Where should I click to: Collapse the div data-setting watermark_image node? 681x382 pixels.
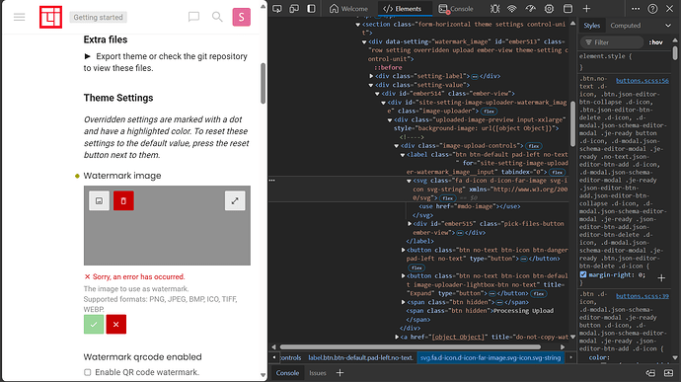pos(364,41)
